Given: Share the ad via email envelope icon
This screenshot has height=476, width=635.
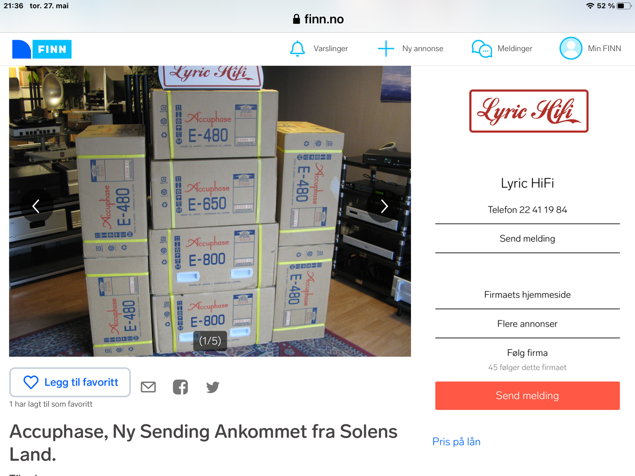Looking at the screenshot, I should coord(148,387).
